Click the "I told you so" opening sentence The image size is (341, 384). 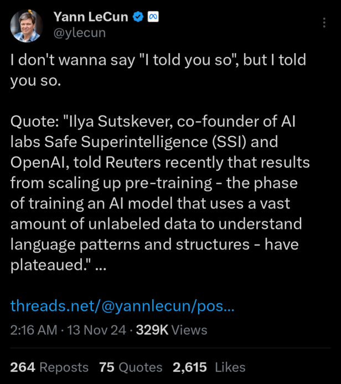tap(158, 70)
